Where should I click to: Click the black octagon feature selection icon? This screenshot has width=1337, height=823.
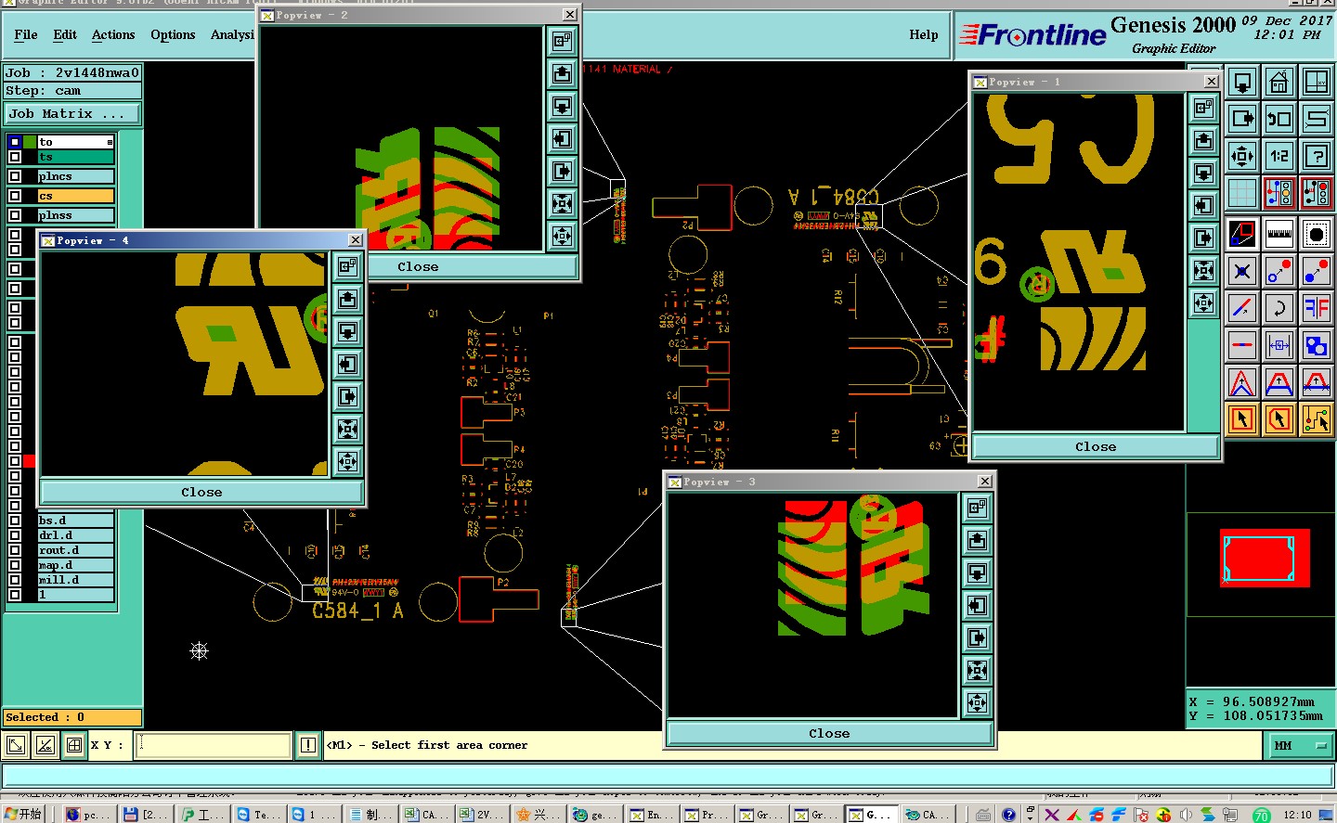pyautogui.click(x=1316, y=234)
